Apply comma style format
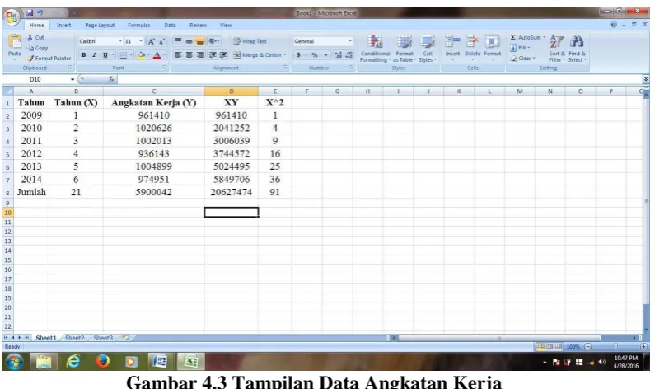This screenshot has height=389, width=655. tap(325, 54)
